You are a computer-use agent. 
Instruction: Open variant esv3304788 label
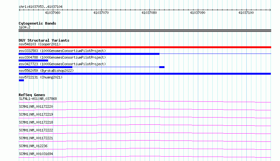tap(62, 57)
